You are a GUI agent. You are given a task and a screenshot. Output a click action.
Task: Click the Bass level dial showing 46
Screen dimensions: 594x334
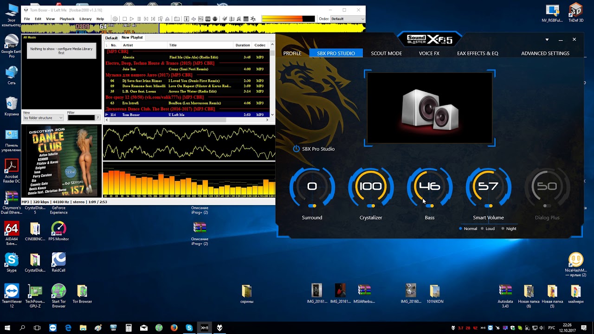point(430,186)
